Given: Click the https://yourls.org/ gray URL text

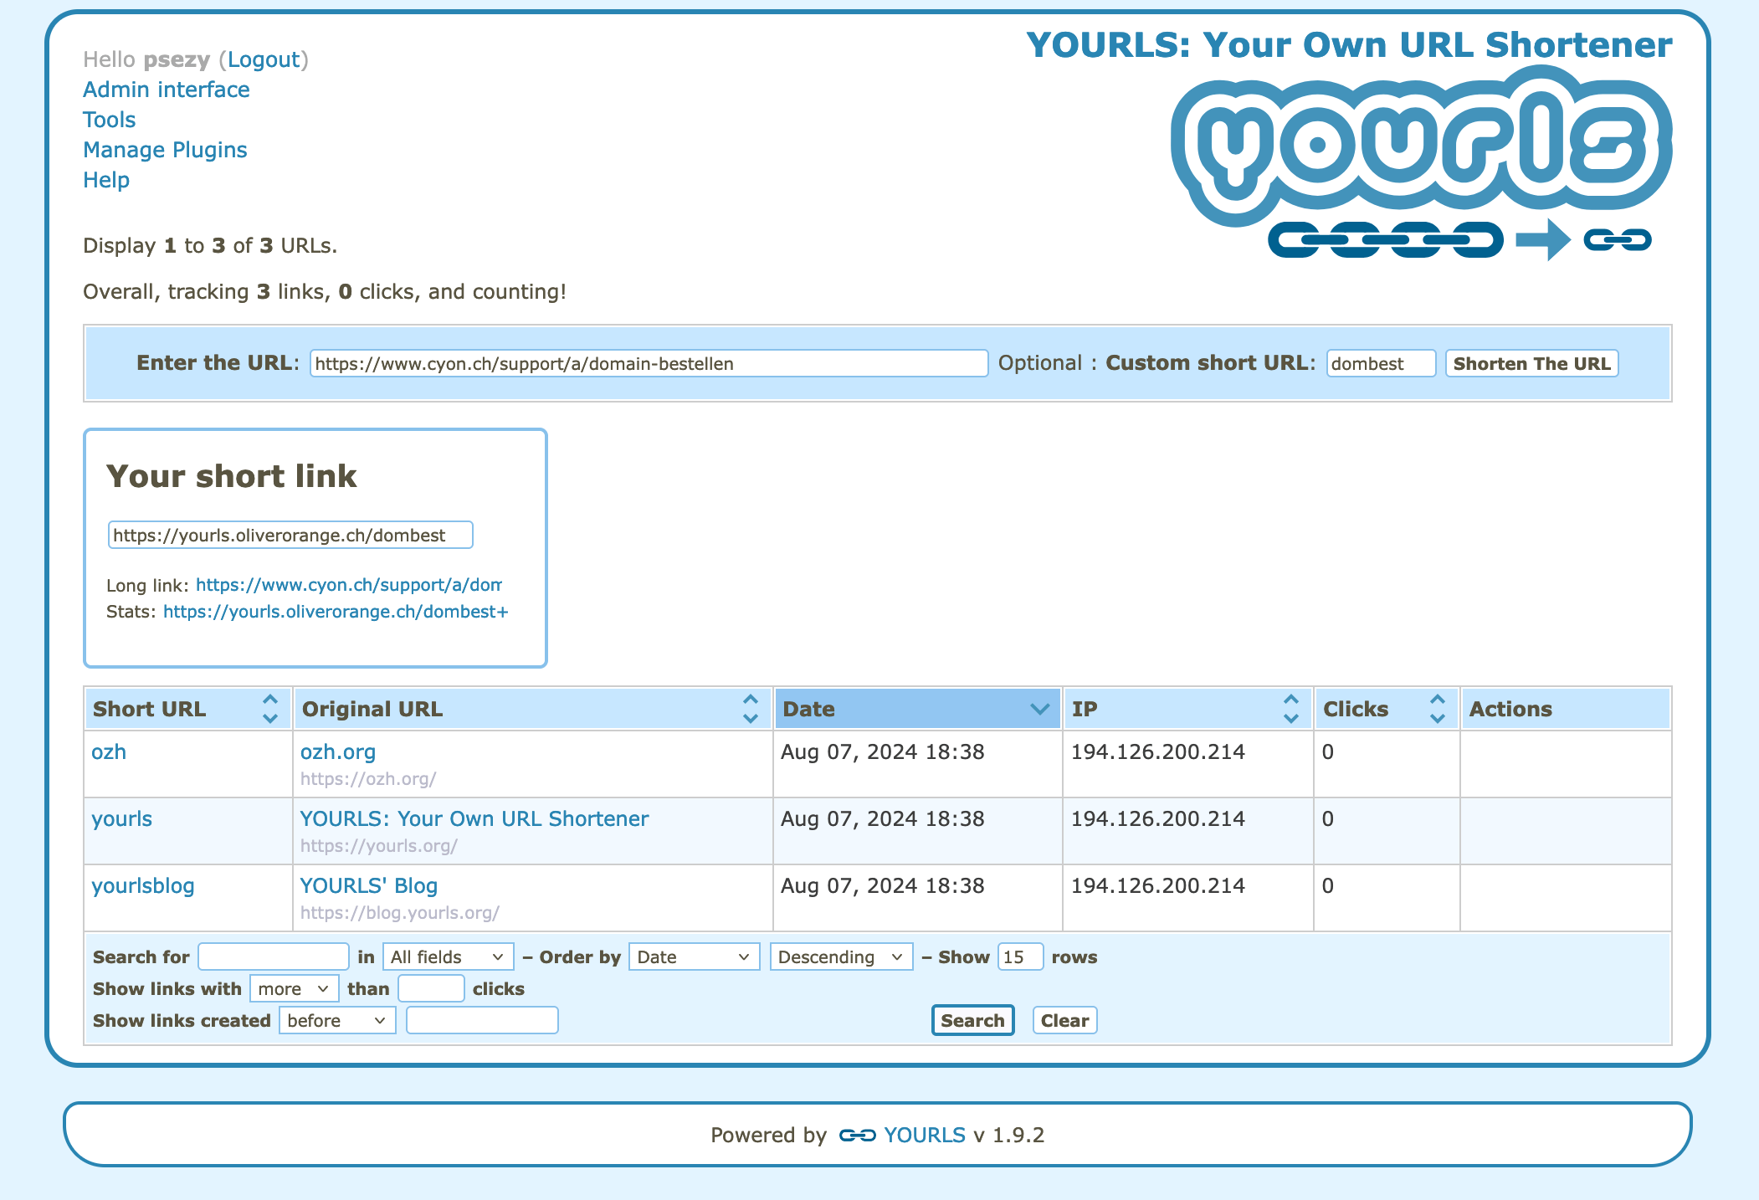Looking at the screenshot, I should tap(379, 845).
